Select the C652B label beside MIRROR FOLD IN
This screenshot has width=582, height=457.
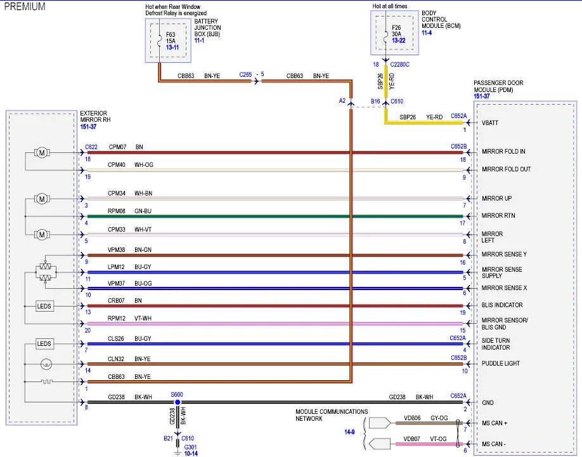coord(459,147)
